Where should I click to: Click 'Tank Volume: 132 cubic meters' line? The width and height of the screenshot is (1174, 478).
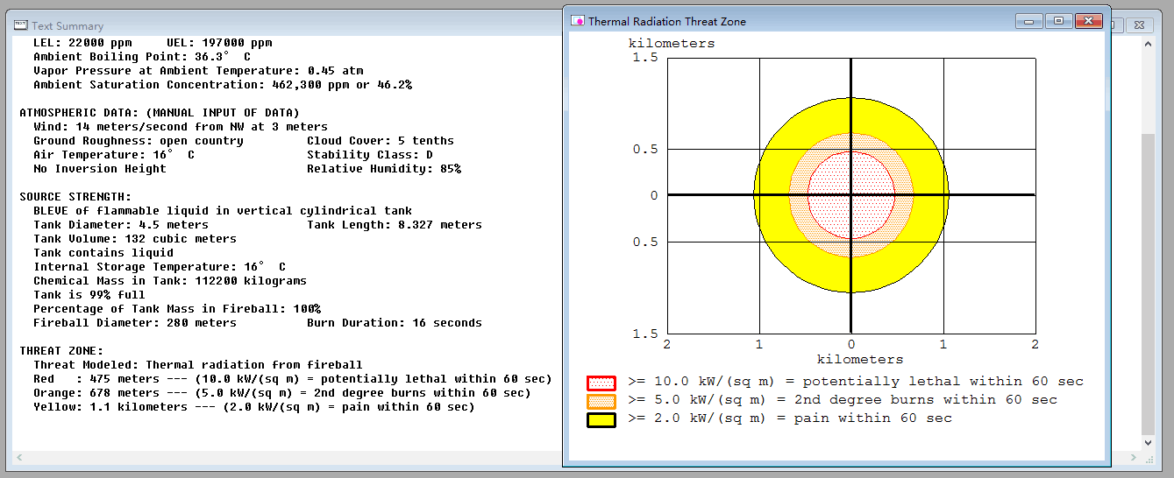(x=135, y=239)
